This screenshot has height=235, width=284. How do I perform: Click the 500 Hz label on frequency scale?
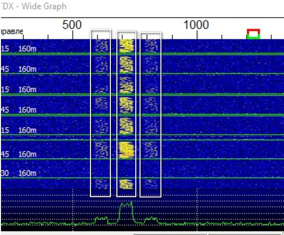click(72, 25)
